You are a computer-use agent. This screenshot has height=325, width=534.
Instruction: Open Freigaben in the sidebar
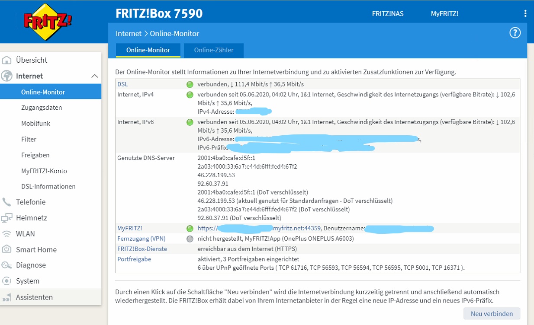35,155
